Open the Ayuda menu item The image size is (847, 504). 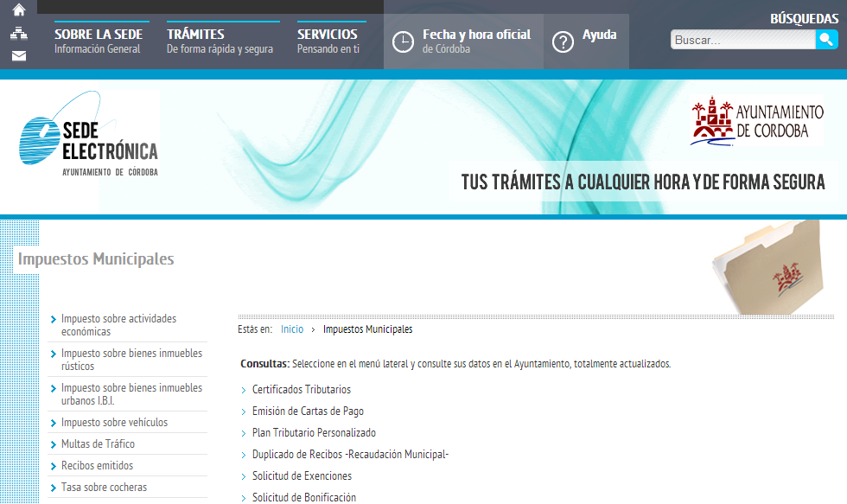[599, 35]
